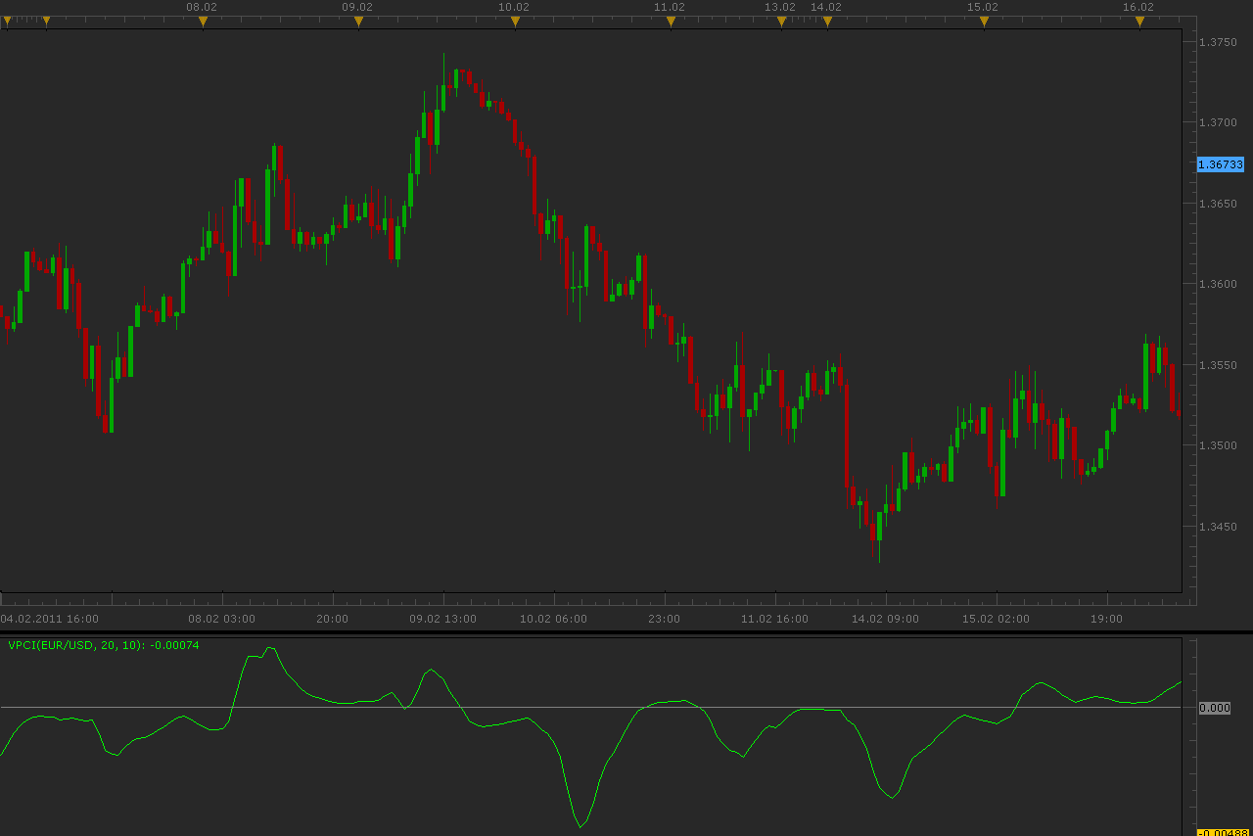Click the -0.00488 indicator value label
The image size is (1253, 836).
pos(1225,832)
